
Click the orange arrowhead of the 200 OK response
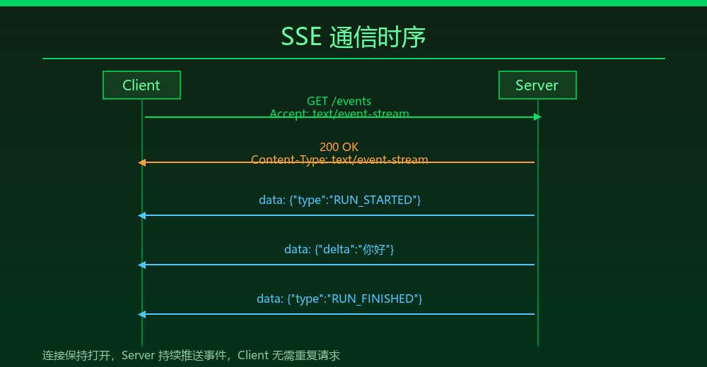[142, 162]
